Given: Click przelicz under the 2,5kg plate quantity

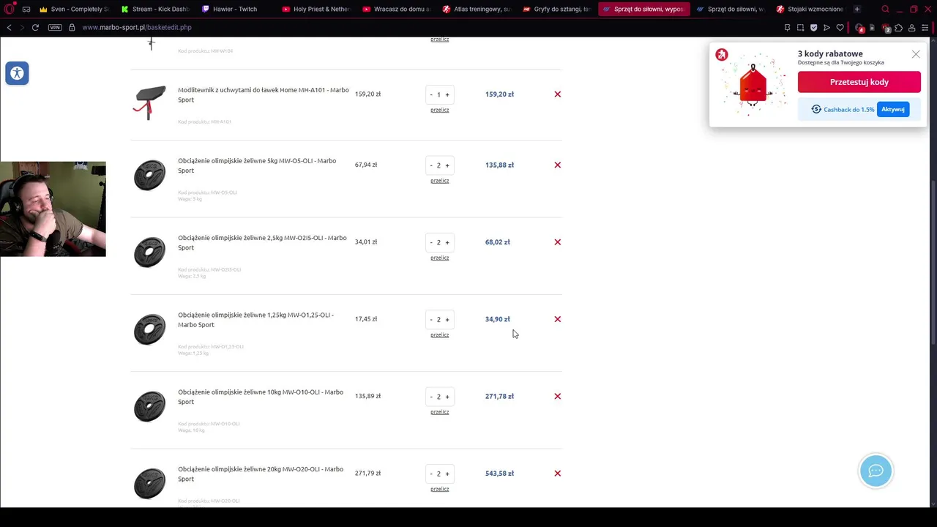Looking at the screenshot, I should click(x=440, y=258).
